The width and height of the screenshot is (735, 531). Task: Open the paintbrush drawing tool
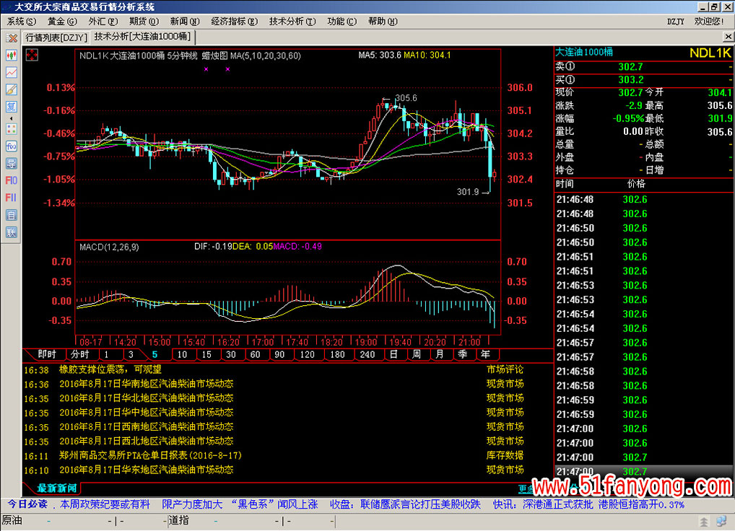pos(12,89)
